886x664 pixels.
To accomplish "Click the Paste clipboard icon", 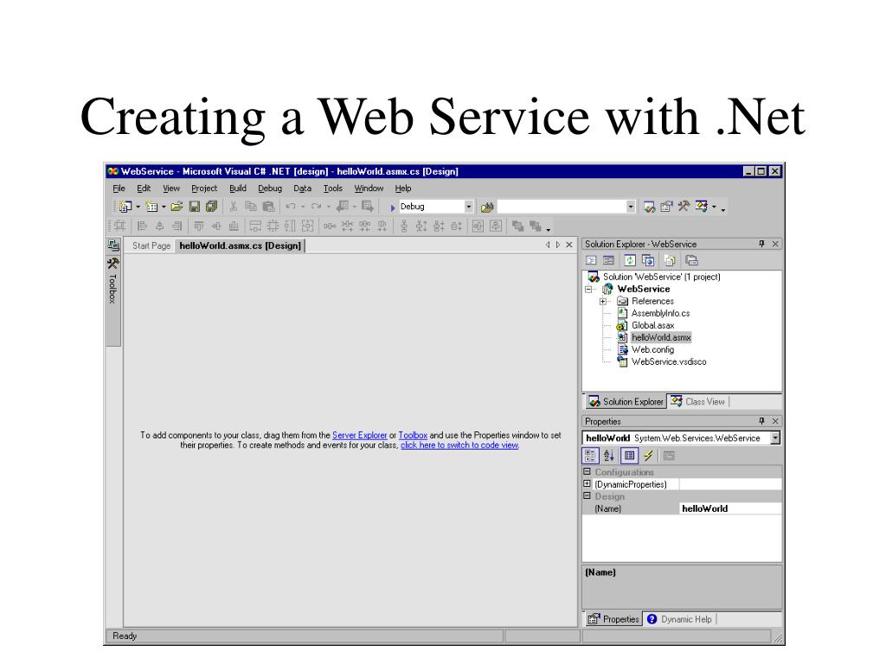I will (x=268, y=207).
